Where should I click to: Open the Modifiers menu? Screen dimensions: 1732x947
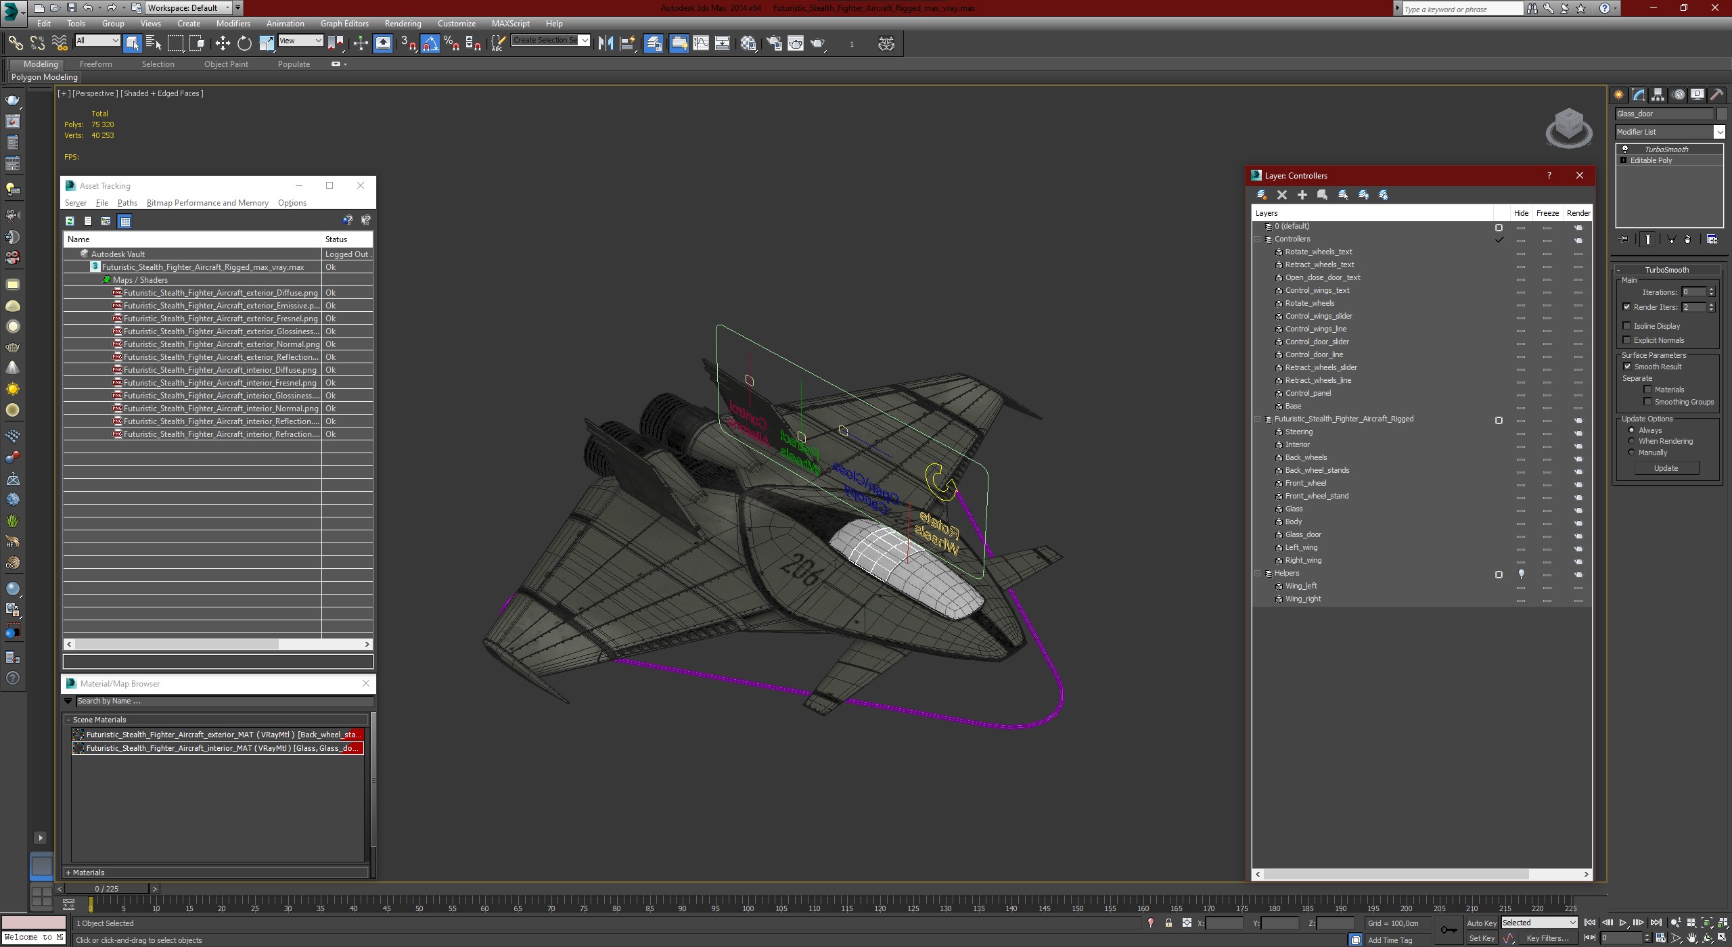233,24
